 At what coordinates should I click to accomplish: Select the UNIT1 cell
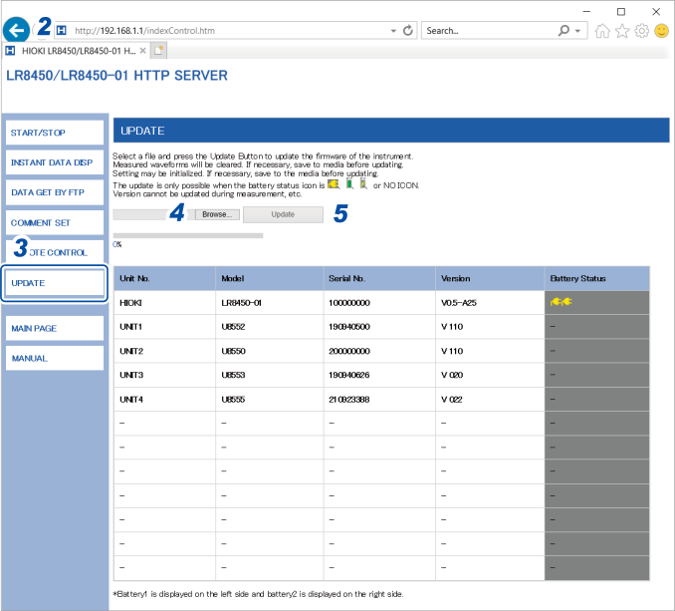coord(164,327)
